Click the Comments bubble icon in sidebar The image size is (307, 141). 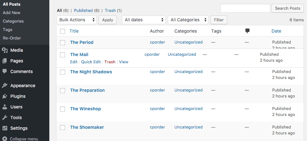(5, 71)
